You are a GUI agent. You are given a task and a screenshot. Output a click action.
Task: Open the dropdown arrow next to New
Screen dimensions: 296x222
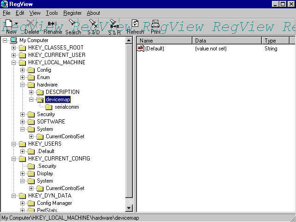click(17, 24)
